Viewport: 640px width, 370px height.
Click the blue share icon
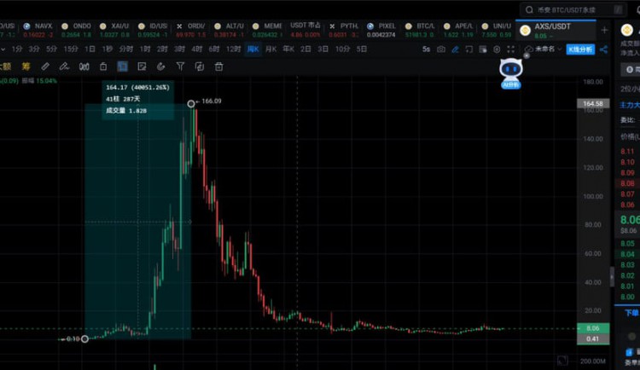tap(603, 49)
